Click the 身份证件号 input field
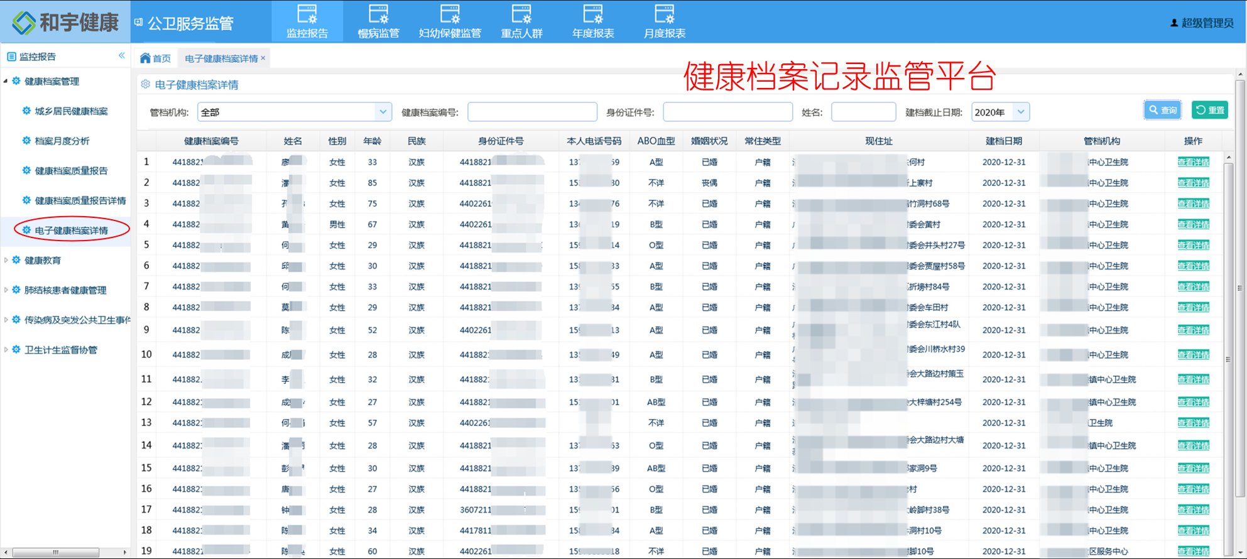1247x559 pixels. click(727, 112)
